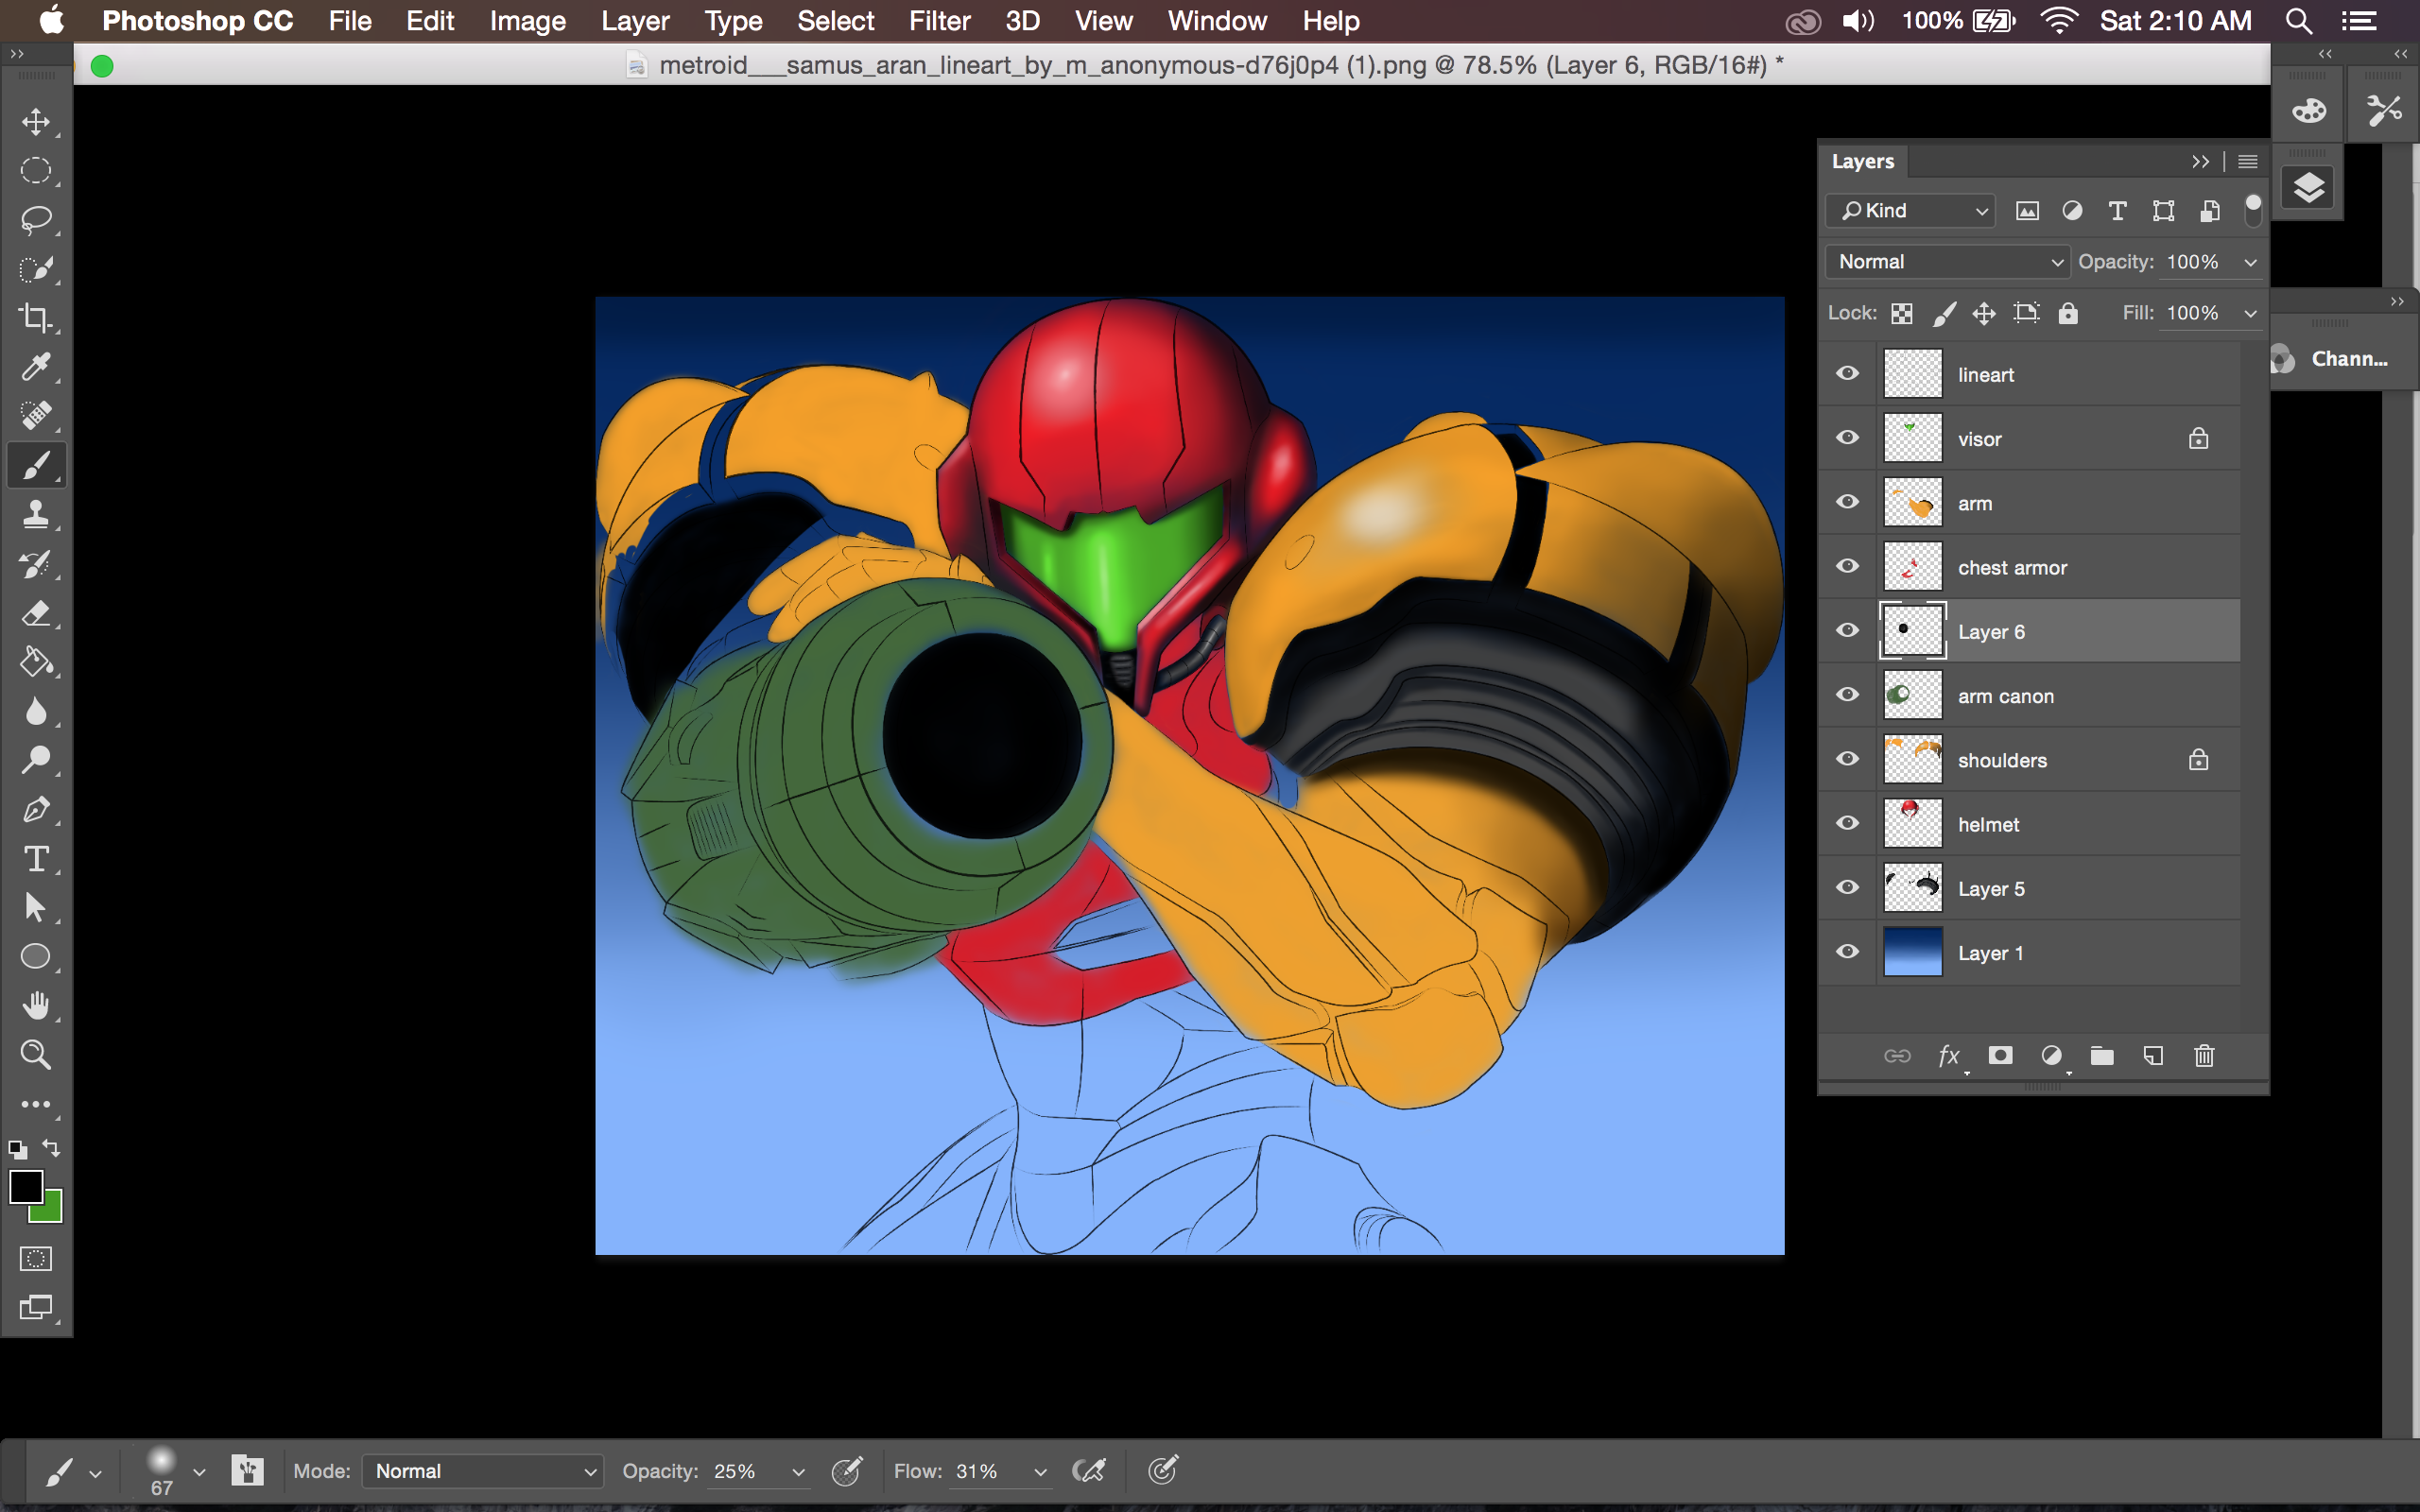Screen dimensions: 2420x1512
Task: Select Layer 5 thumbnail
Action: click(1912, 888)
